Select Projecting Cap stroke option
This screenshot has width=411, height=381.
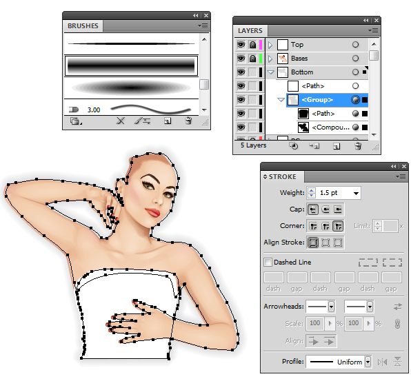pyautogui.click(x=338, y=209)
